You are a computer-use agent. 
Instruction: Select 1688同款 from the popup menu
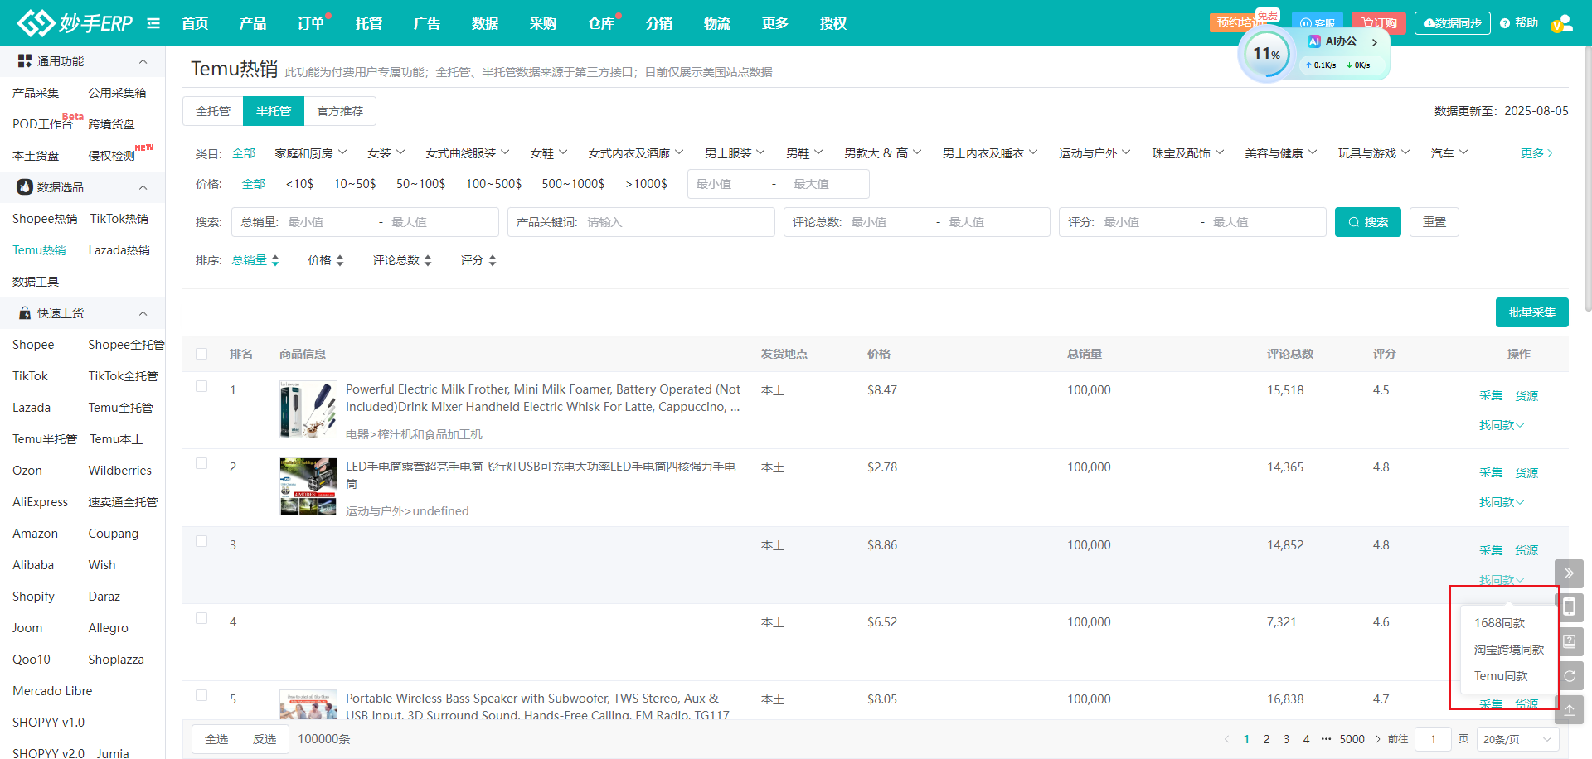1499,623
